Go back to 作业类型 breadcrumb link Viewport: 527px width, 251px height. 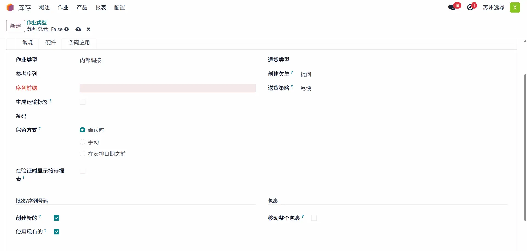pos(37,22)
